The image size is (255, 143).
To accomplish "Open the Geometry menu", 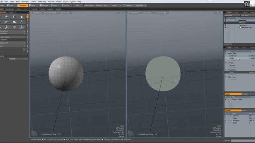I will (x=25, y=2).
